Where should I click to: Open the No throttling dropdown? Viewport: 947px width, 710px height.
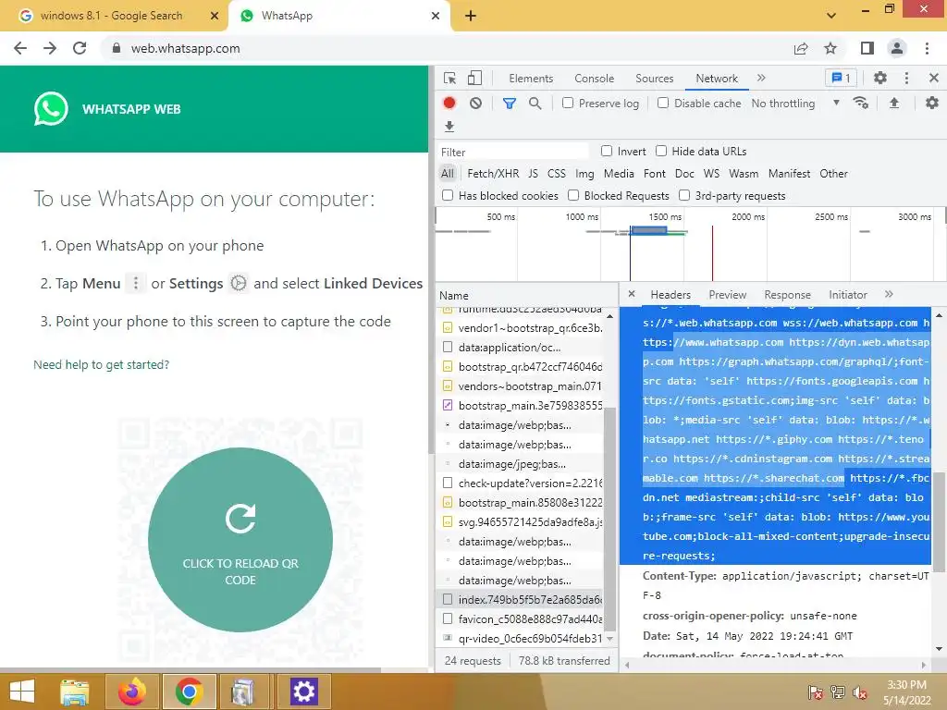pyautogui.click(x=795, y=104)
